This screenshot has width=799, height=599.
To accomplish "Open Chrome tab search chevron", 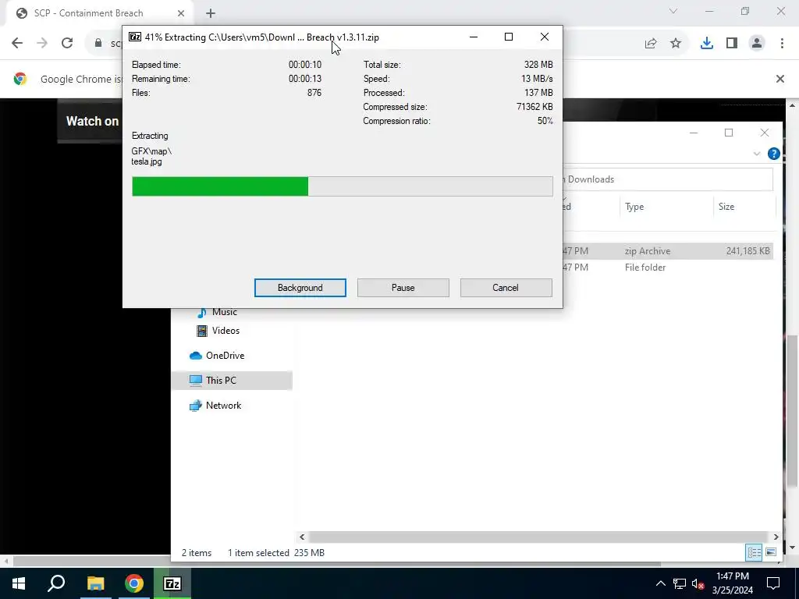I will (673, 11).
